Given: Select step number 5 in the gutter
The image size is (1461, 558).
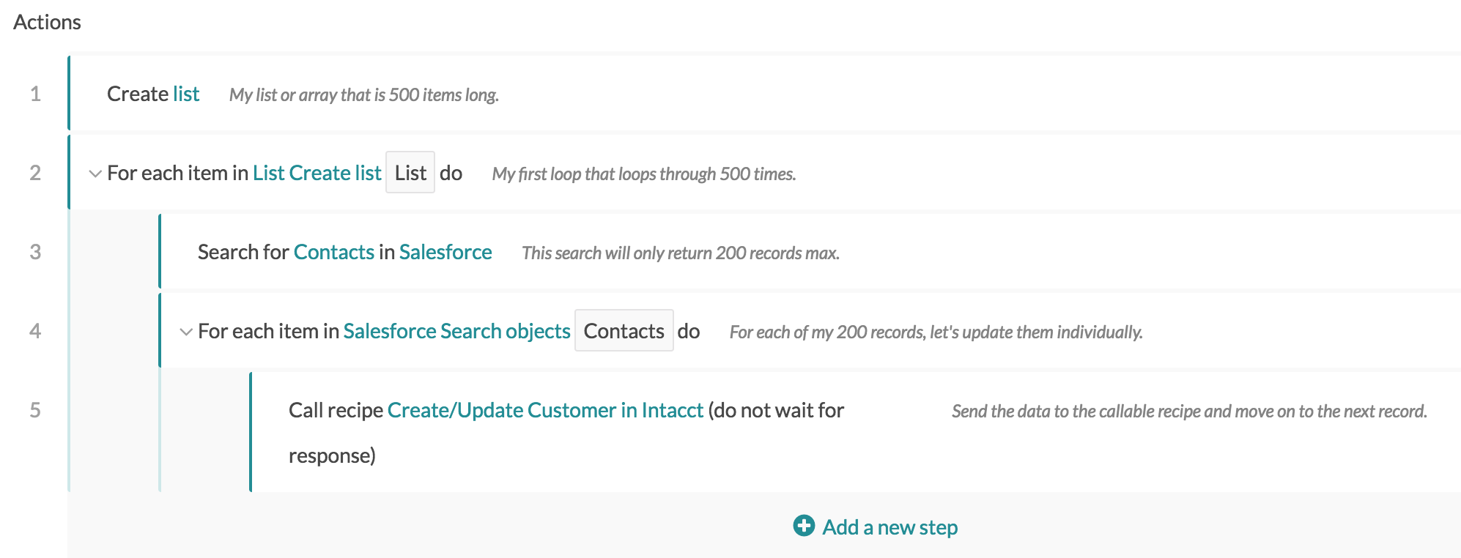Looking at the screenshot, I should [35, 410].
